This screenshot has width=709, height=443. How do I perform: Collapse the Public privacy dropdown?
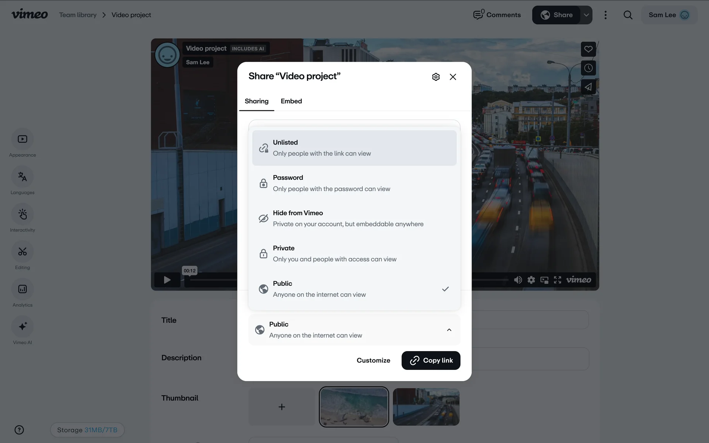(449, 330)
